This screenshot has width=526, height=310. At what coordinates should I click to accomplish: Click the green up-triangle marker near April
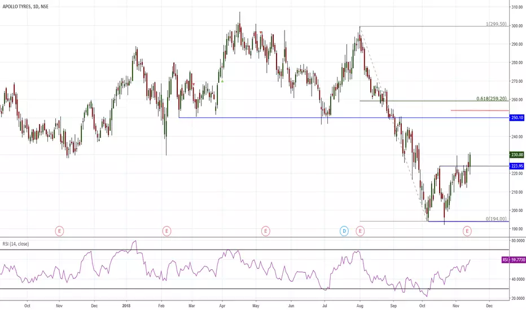click(x=222, y=81)
